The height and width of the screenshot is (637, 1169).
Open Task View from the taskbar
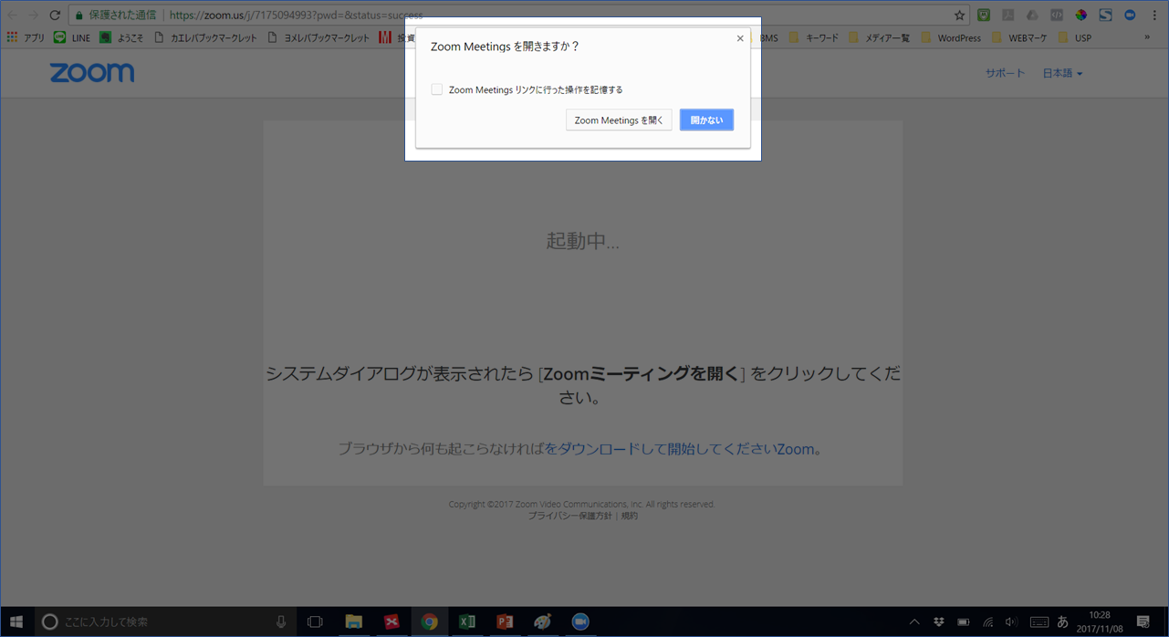315,621
